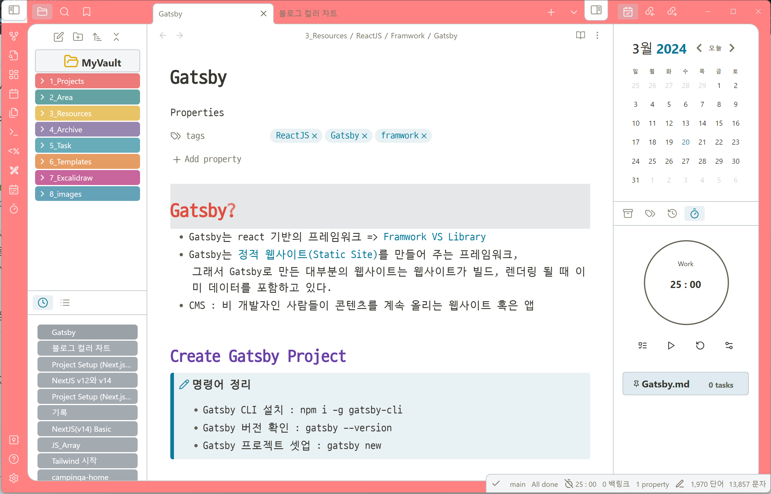Viewport: 771px width, 494px height.
Task: Click the templater <% ribbon icon
Action: (14, 151)
